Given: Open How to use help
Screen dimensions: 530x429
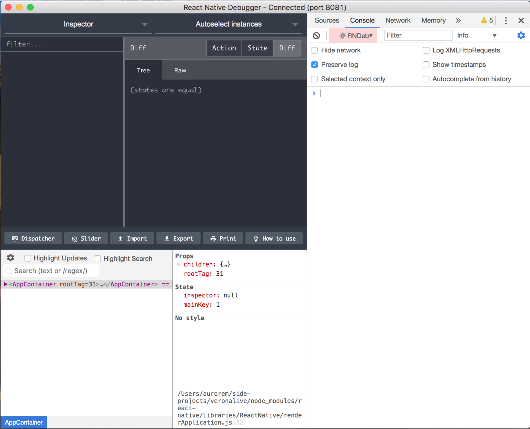Looking at the screenshot, I should point(274,238).
